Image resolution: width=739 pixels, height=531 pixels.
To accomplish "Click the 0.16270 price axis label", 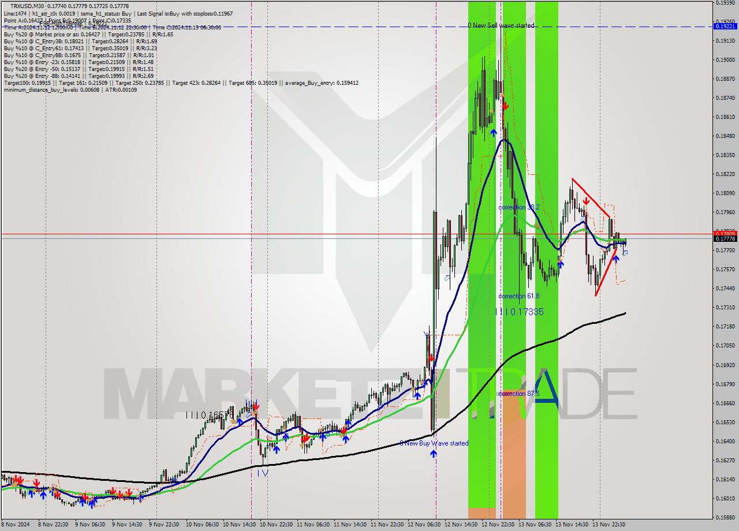I will (725, 460).
